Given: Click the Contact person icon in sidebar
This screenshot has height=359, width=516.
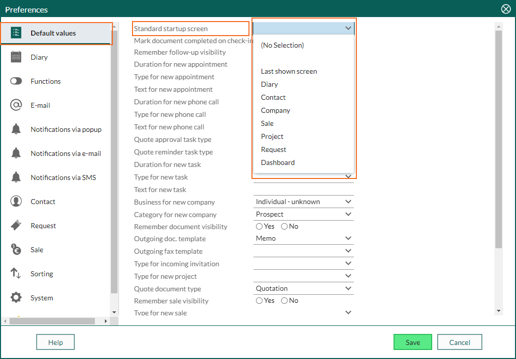Looking at the screenshot, I should pyautogui.click(x=16, y=201).
